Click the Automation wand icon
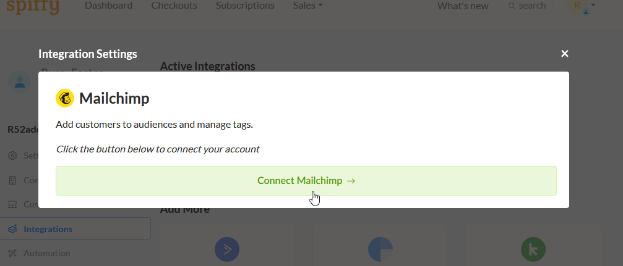 (x=12, y=253)
